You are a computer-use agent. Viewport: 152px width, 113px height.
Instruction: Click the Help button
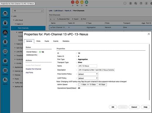pos(146,107)
